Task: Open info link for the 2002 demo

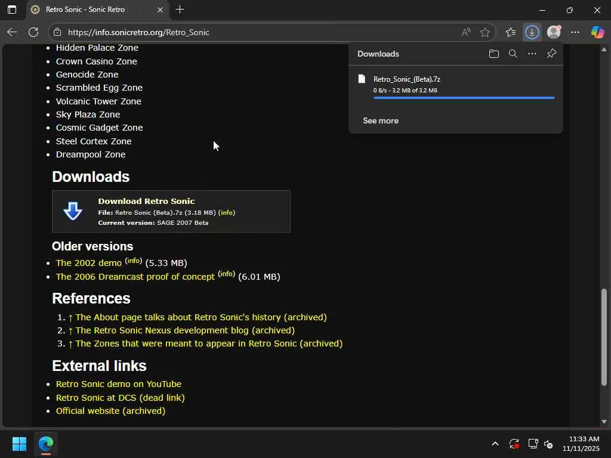Action: tap(133, 261)
